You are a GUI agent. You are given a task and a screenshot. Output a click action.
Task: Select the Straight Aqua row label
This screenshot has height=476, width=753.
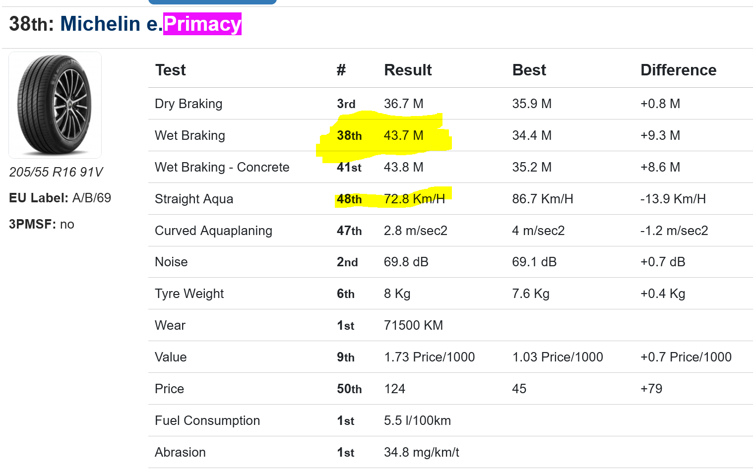coord(194,199)
